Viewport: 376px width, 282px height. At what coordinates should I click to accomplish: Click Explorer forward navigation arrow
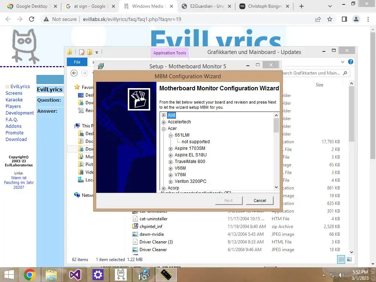[84, 73]
